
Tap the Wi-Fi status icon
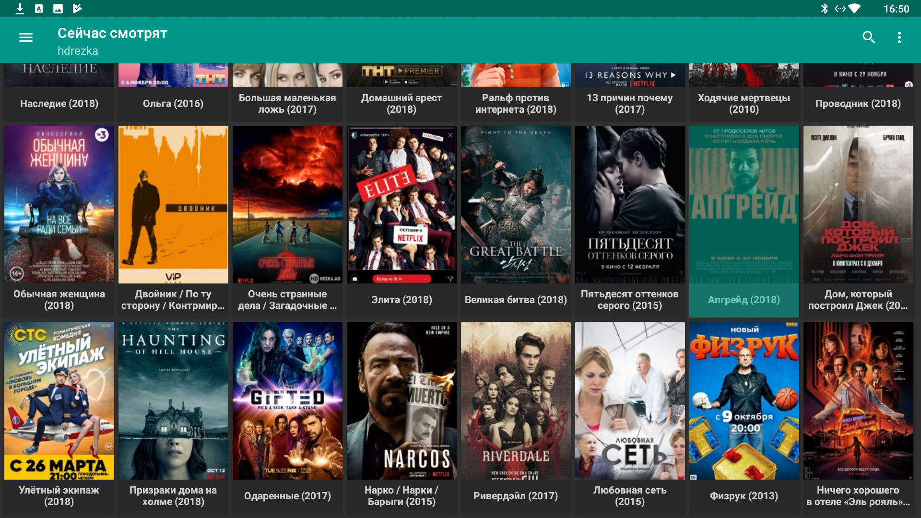854,9
